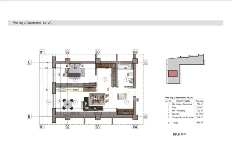Screen dimensions: 232x149
Task: Click area value 13,72 m²
Action: [200, 114]
